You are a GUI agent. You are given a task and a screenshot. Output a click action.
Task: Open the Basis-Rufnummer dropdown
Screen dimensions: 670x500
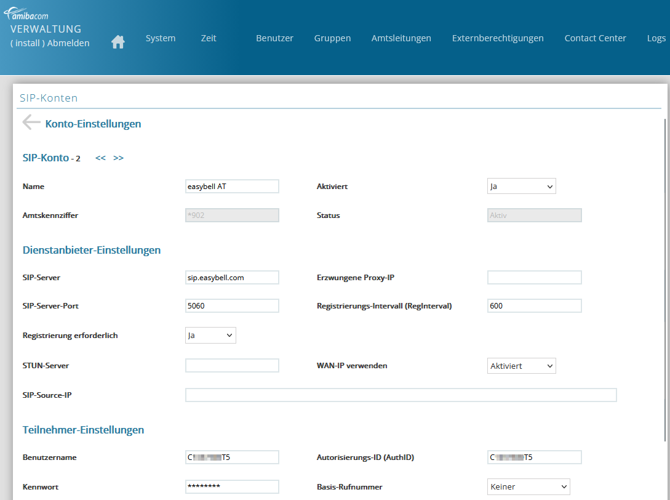[528, 486]
